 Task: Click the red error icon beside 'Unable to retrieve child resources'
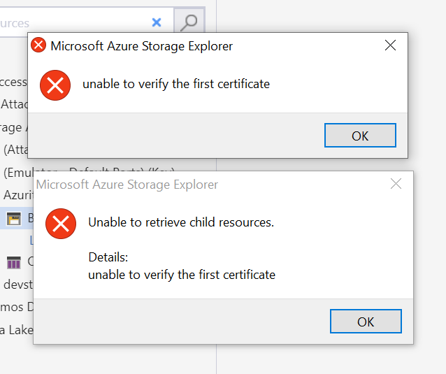61,224
